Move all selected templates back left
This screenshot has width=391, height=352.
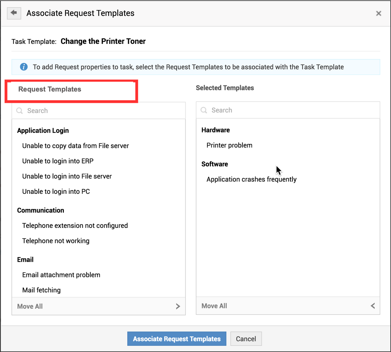pyautogui.click(x=373, y=306)
